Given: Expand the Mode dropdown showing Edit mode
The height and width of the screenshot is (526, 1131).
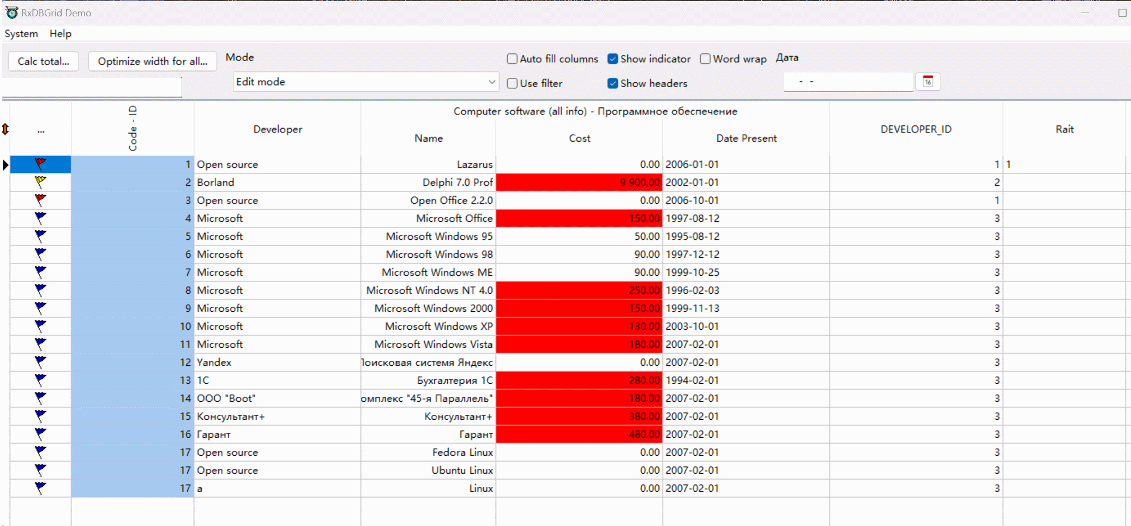Looking at the screenshot, I should coord(365,82).
